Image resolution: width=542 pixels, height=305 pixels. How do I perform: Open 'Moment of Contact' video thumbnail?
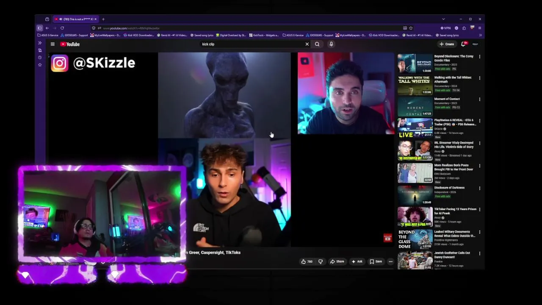[415, 106]
